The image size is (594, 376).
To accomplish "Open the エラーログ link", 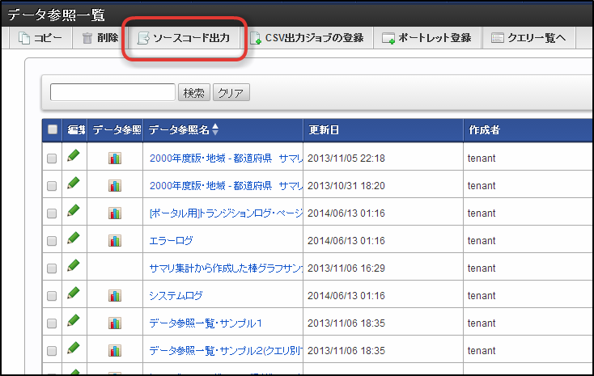I will pyautogui.click(x=171, y=241).
